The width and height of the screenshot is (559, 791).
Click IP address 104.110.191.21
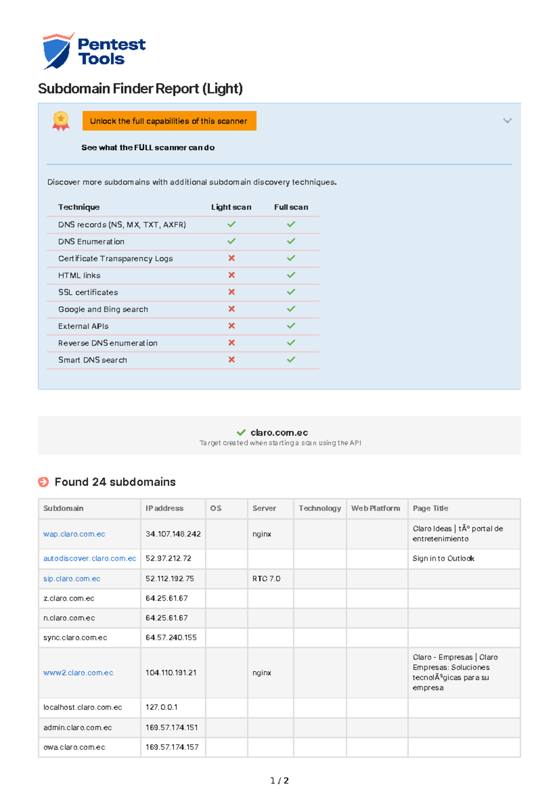tap(171, 673)
